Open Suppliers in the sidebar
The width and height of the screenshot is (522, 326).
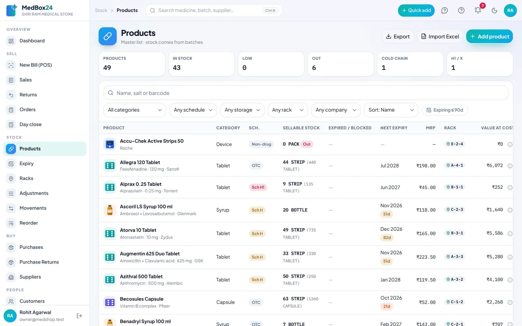tap(45, 277)
